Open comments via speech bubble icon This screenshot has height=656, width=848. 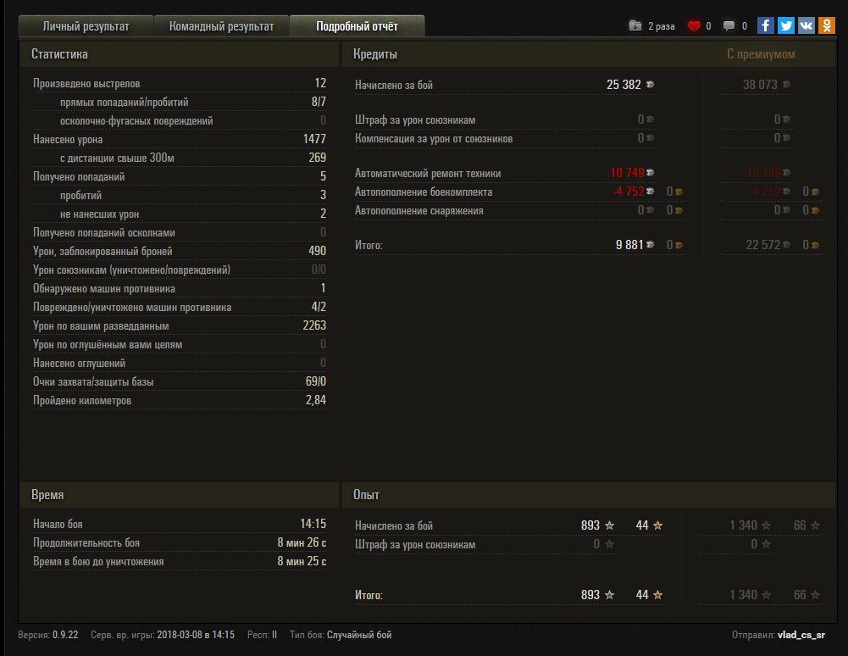pyautogui.click(x=729, y=26)
